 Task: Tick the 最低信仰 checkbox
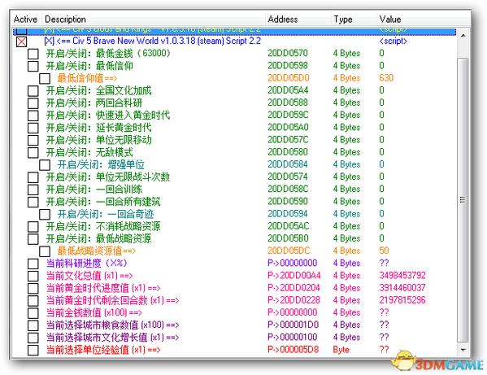pos(33,66)
